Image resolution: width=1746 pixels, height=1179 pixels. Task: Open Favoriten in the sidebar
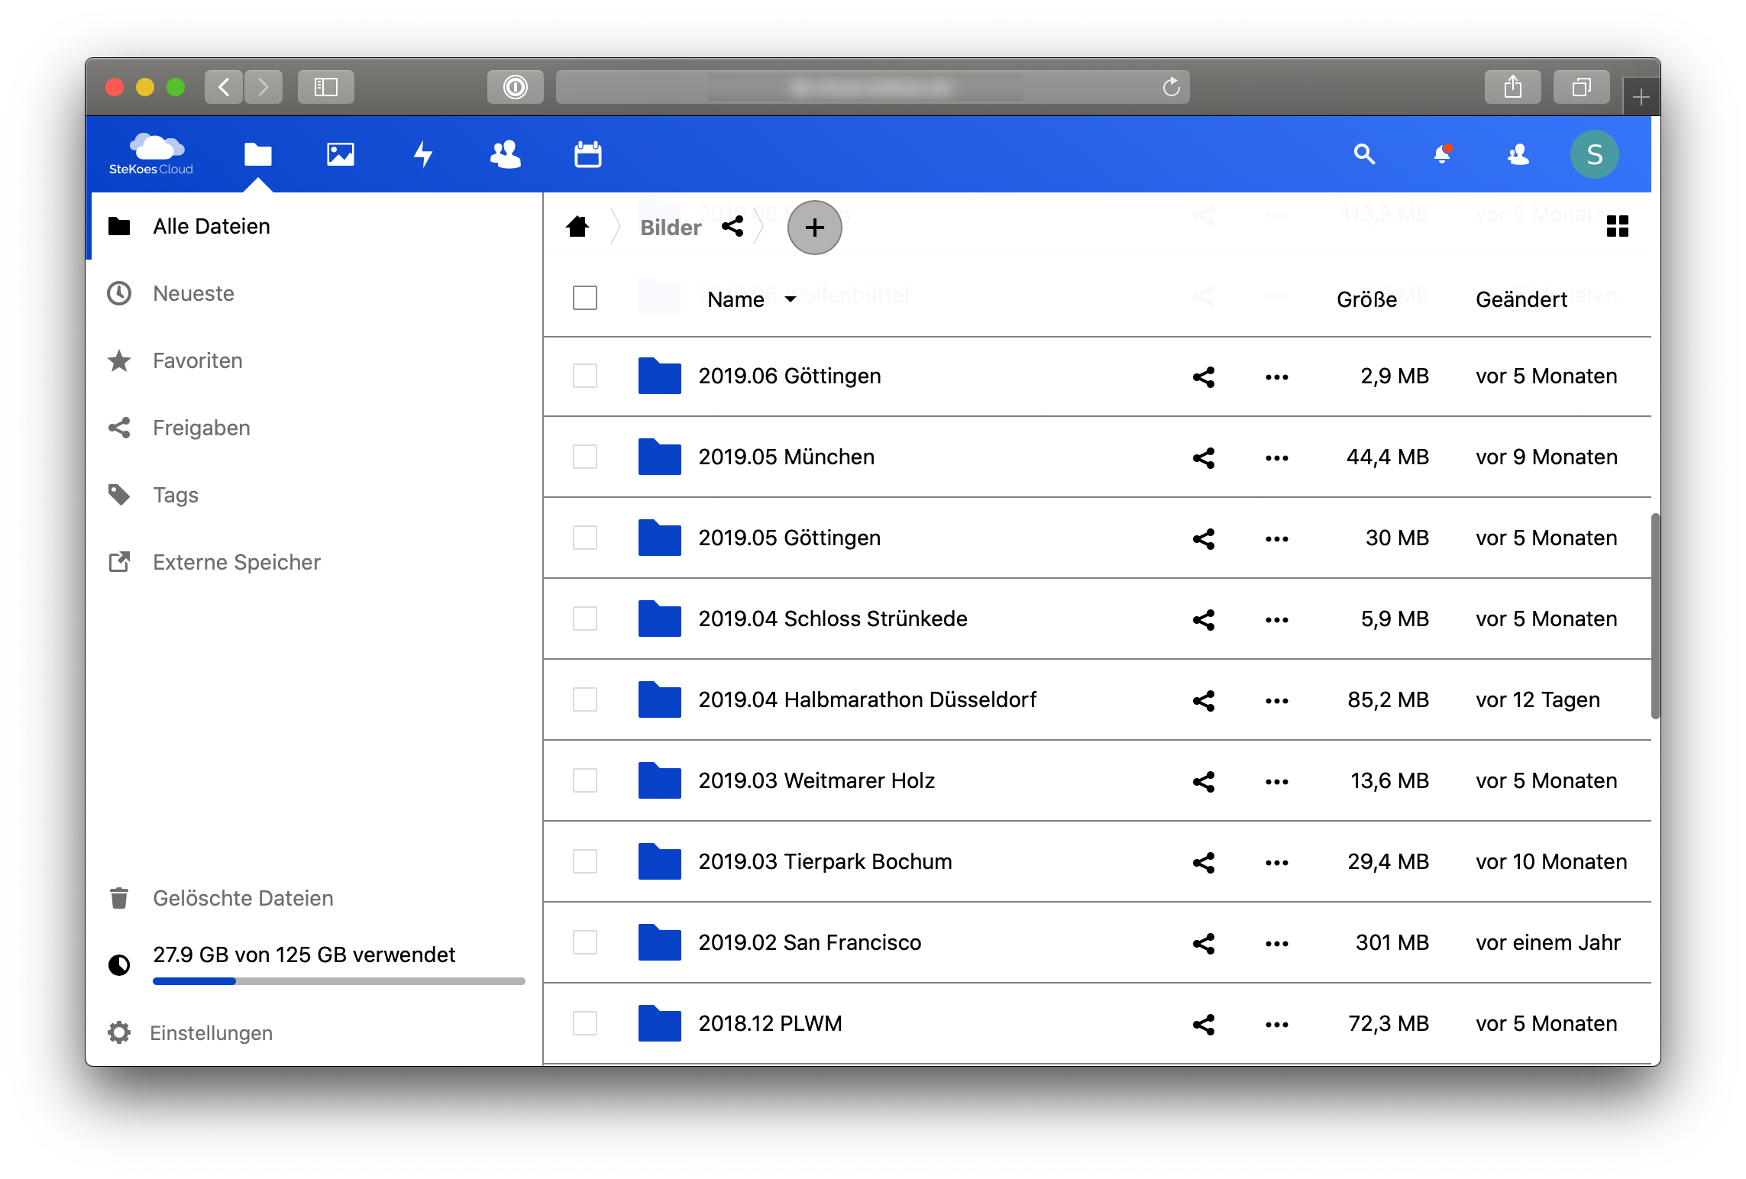click(x=197, y=360)
